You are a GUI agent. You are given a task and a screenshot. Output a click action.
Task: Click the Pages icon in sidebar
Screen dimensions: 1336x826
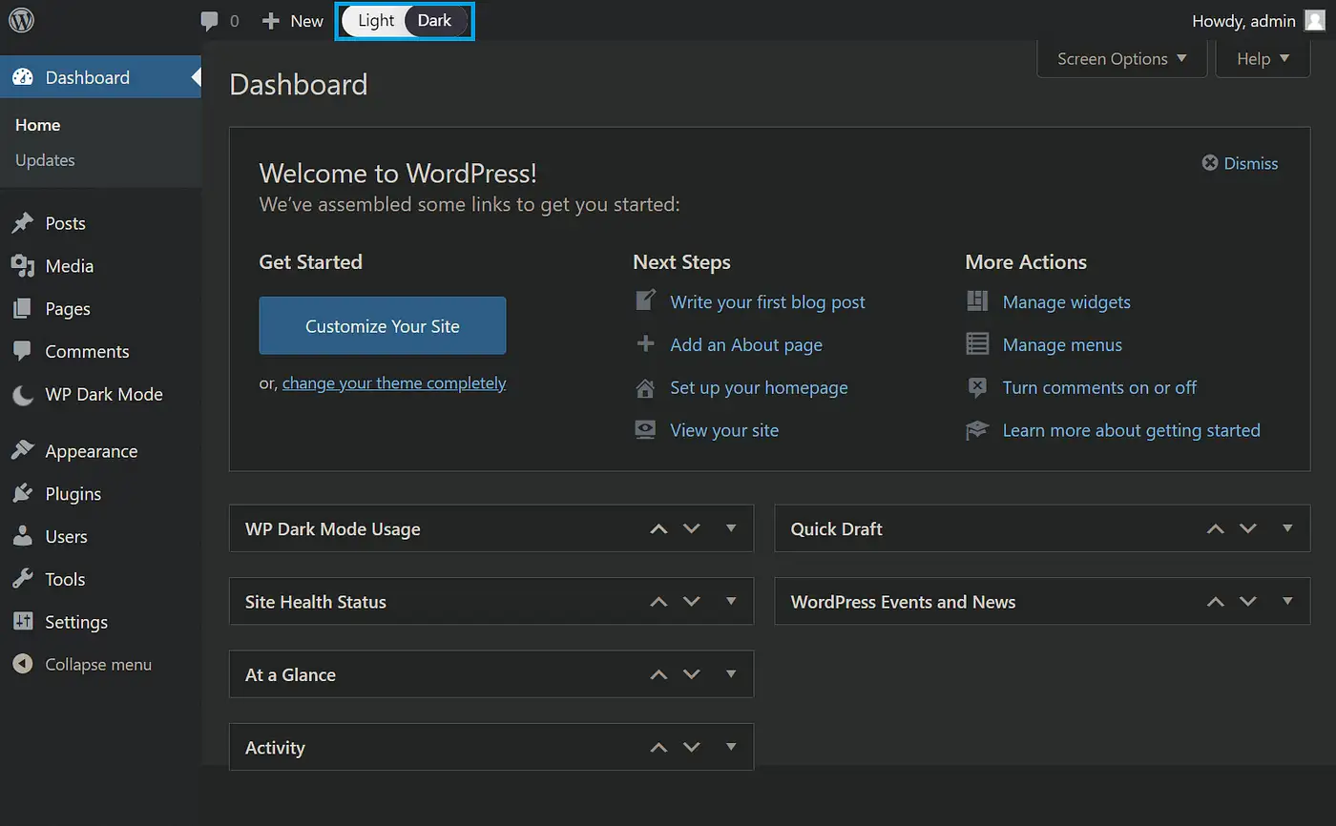click(22, 309)
